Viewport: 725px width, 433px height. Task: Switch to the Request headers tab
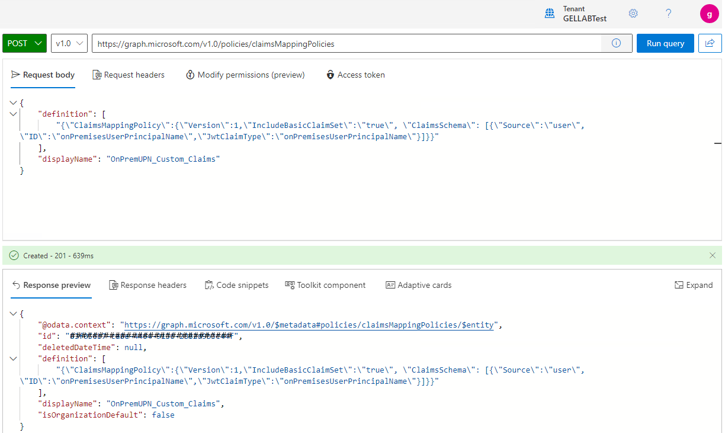128,75
